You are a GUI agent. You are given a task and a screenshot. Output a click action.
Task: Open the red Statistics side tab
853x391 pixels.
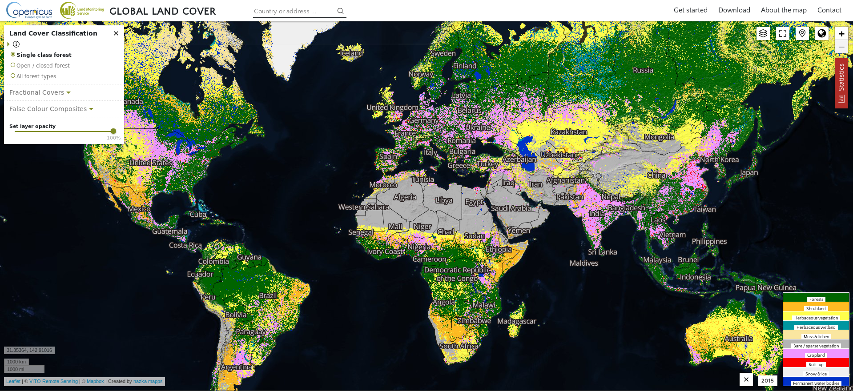point(841,83)
